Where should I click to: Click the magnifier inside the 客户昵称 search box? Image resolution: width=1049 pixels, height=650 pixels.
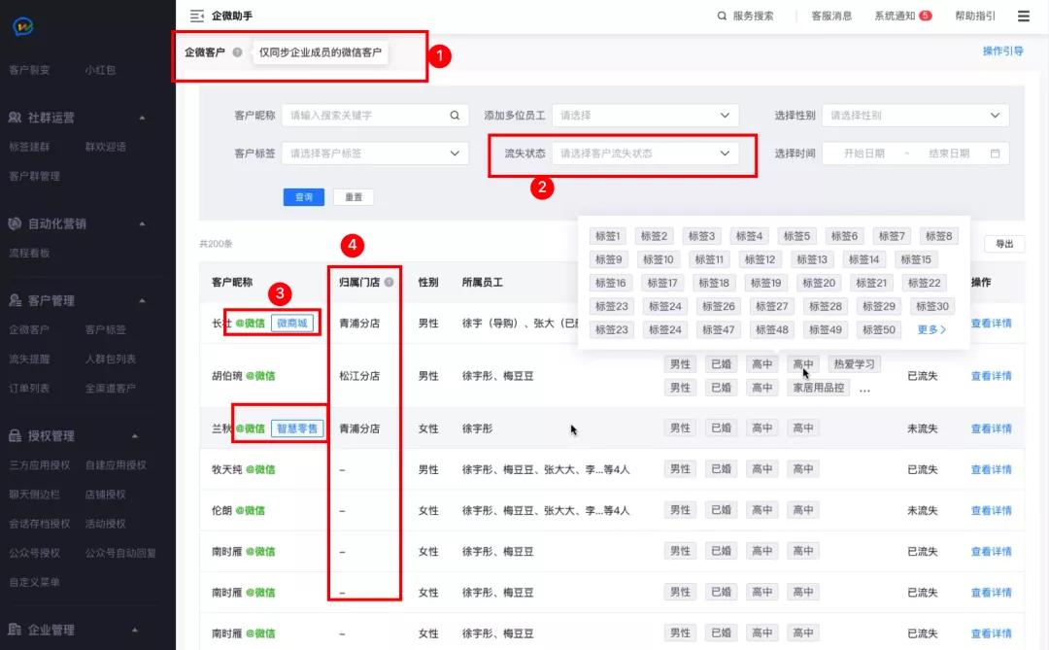point(453,115)
